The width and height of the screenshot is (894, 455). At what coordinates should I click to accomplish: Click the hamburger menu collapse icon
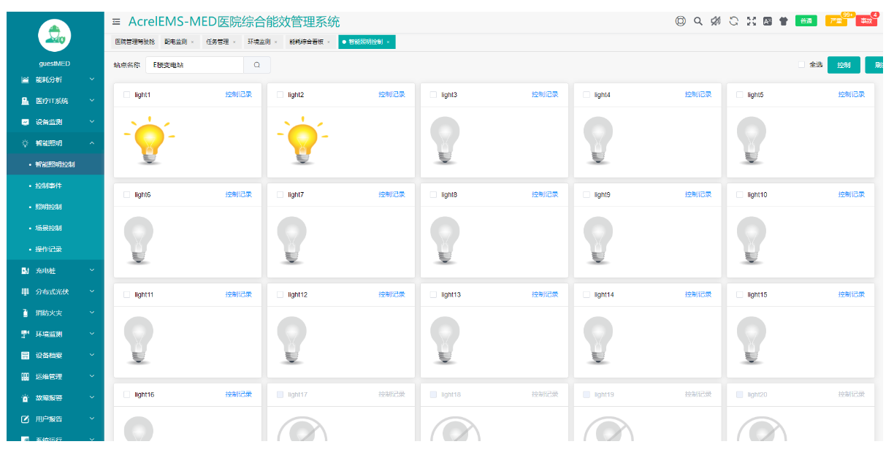click(116, 22)
